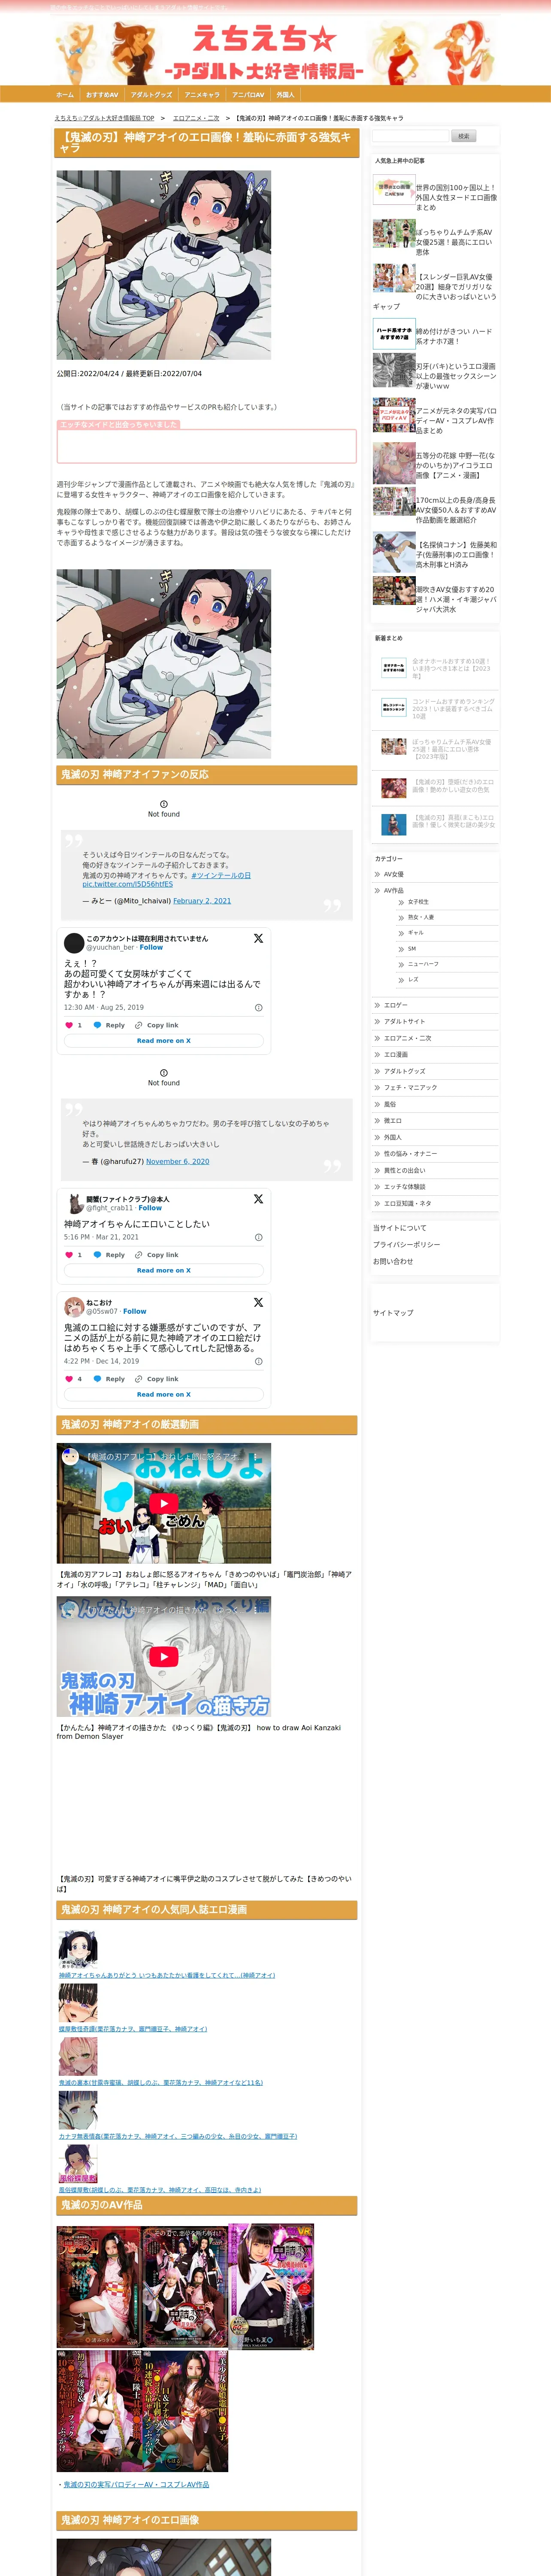Click Reply on the Dec 14, 2019 tweet
Image resolution: width=551 pixels, height=2576 pixels.
(x=109, y=1379)
